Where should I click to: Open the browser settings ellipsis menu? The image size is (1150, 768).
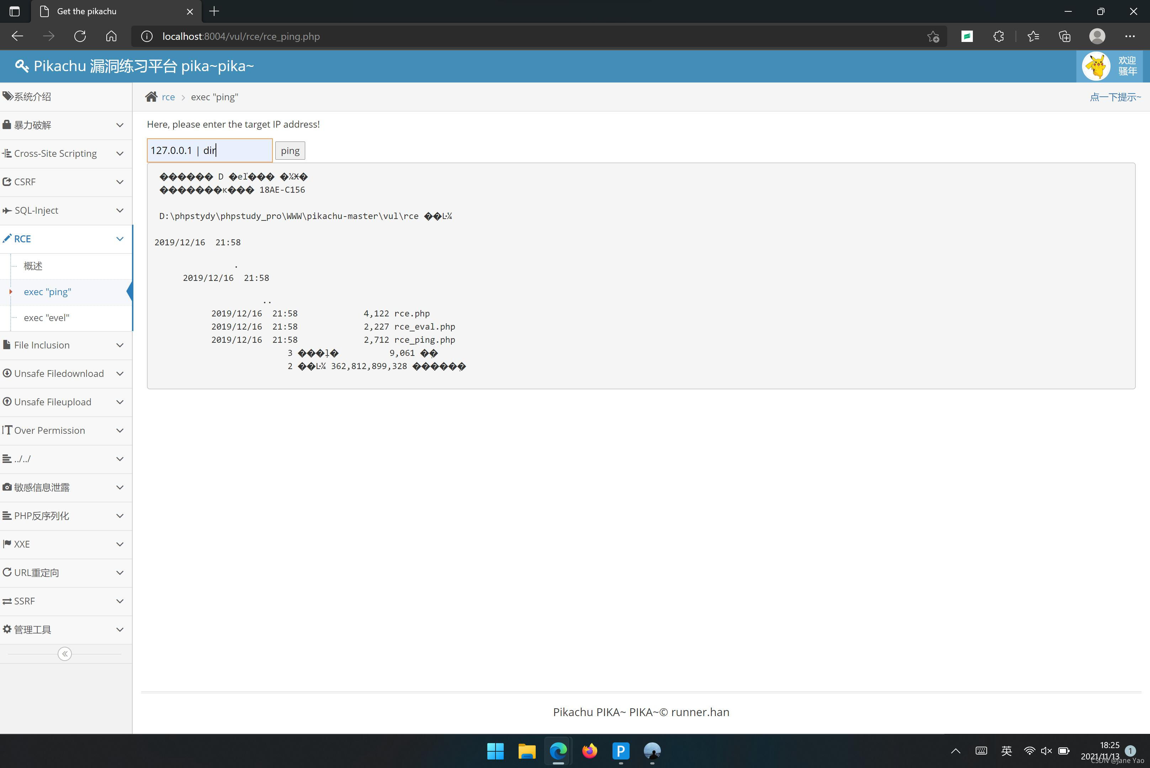(x=1130, y=36)
